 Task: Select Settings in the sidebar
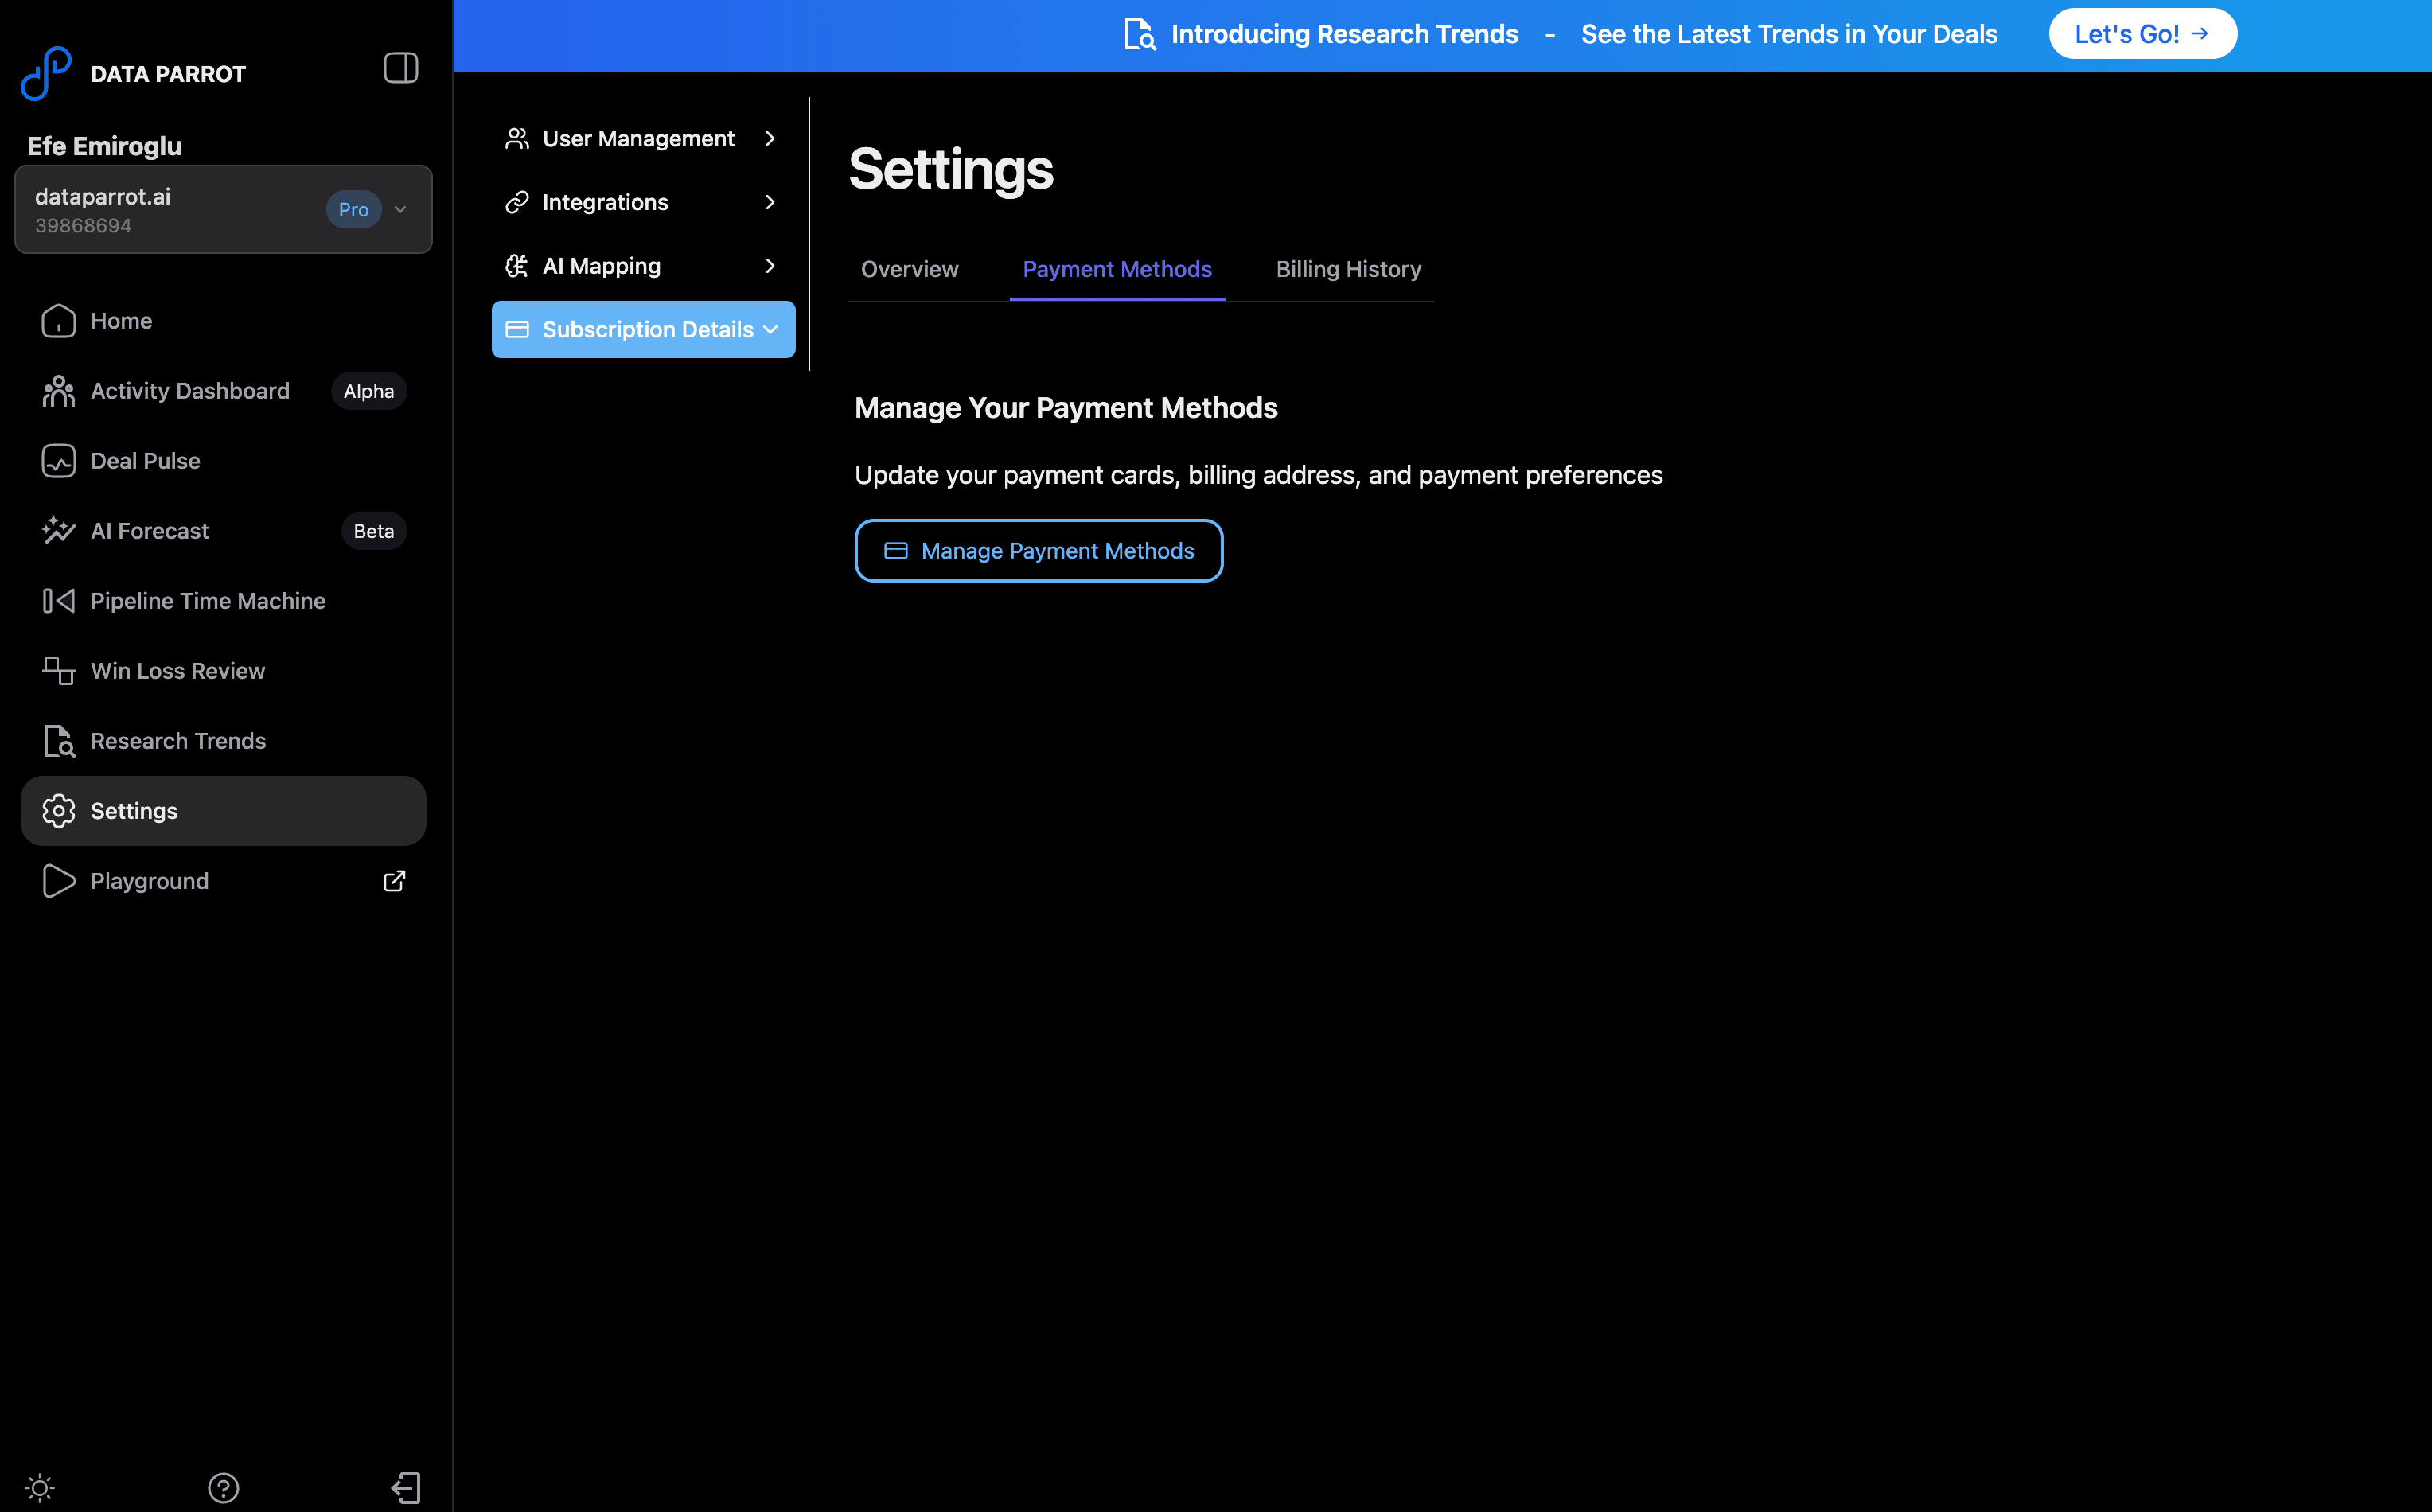[223, 811]
